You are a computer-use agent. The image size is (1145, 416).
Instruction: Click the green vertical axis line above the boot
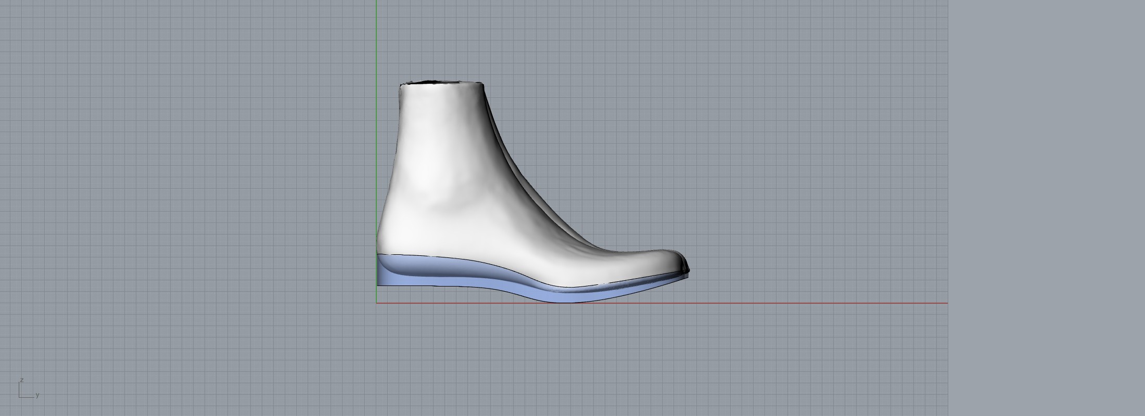click(x=377, y=42)
